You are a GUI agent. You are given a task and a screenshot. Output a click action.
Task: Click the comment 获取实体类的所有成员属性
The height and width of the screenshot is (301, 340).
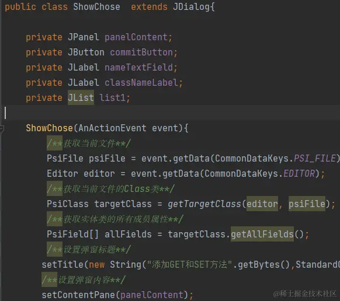pyautogui.click(x=115, y=219)
